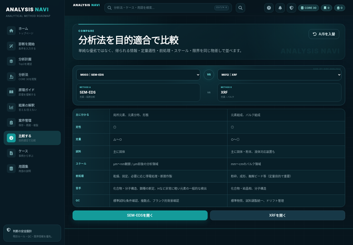This screenshot has width=353, height=245.
Task: Click the chart icon for 結果の解釈
Action: click(x=11, y=107)
